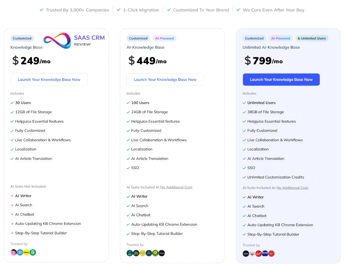Click the red X beside AI Chatbot

tap(12, 215)
